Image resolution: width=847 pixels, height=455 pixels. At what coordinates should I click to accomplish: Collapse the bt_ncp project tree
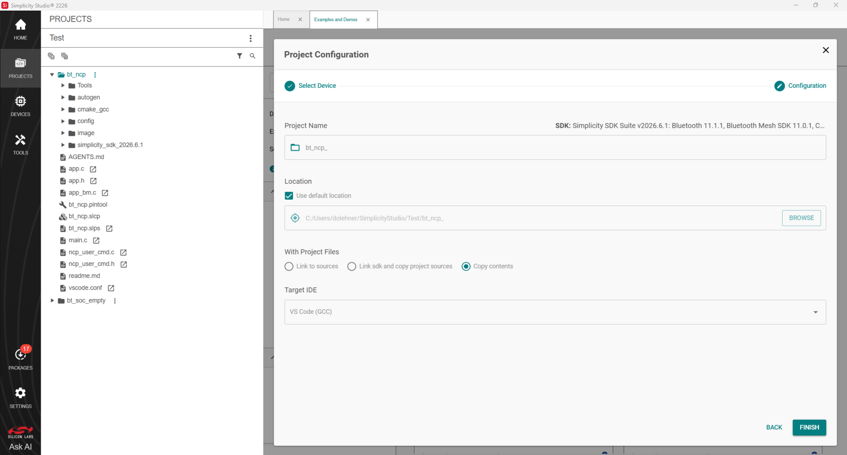tap(52, 75)
